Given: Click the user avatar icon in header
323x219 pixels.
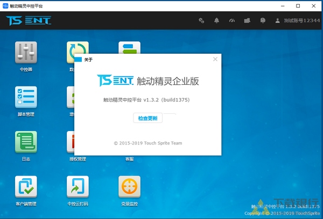Looking at the screenshot, I should [x=278, y=20].
